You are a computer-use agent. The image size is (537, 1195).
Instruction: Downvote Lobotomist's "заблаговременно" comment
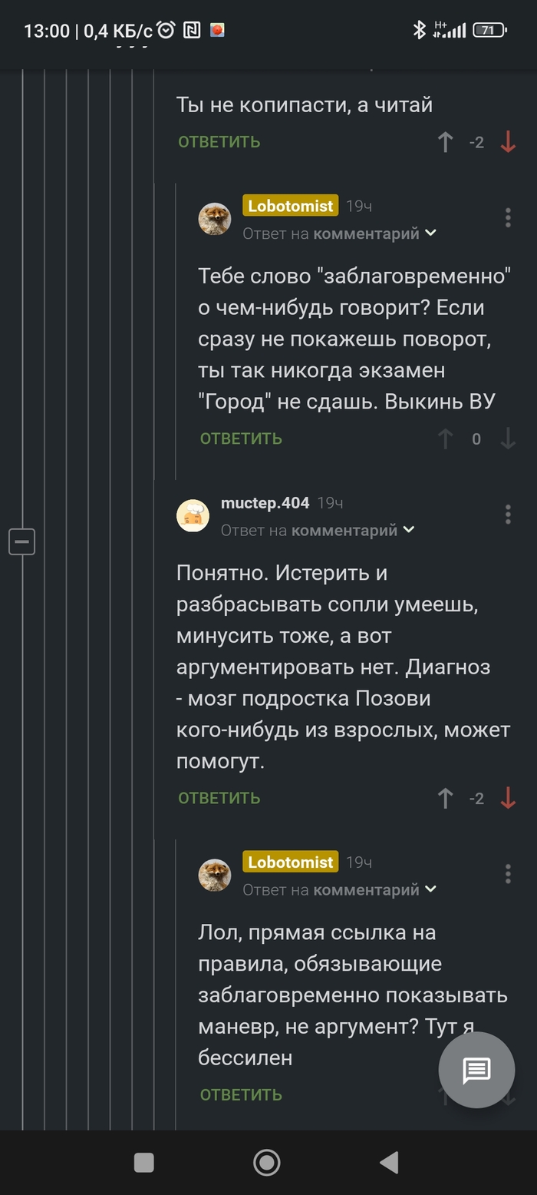point(508,439)
